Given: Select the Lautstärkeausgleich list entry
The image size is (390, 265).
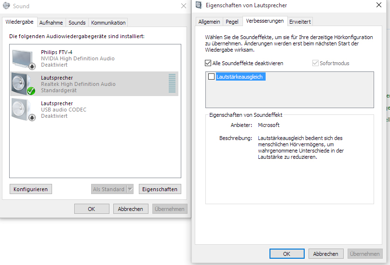Looking at the screenshot, I should click(x=240, y=77).
